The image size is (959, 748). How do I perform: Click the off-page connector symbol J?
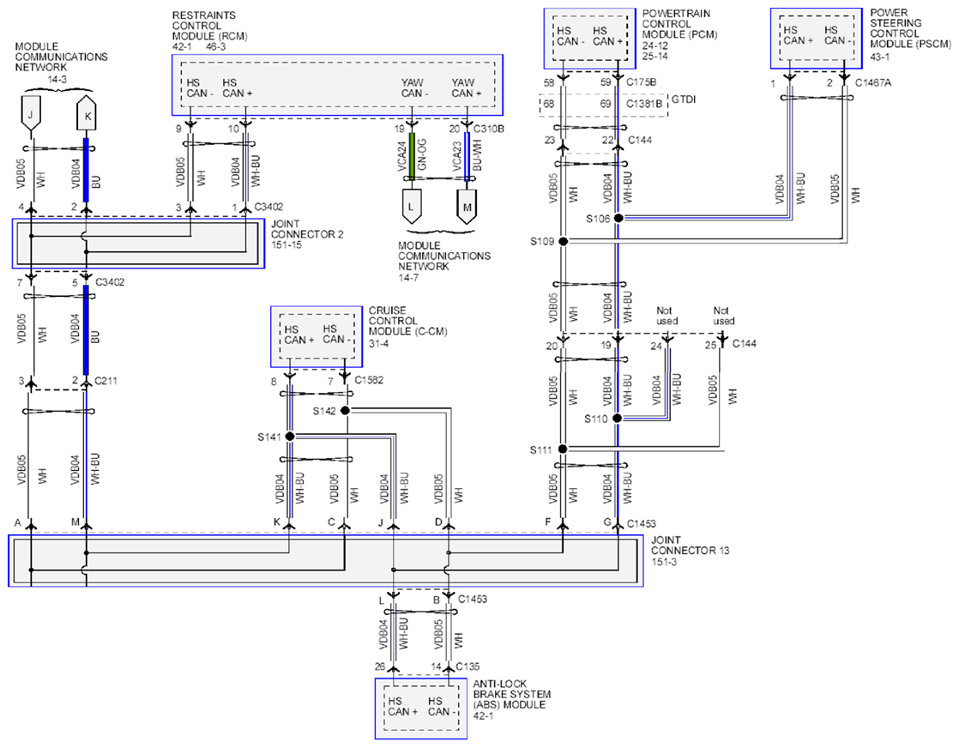[x=30, y=113]
